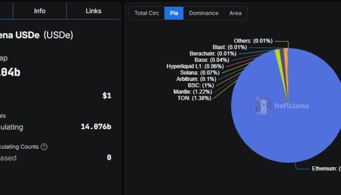This screenshot has width=341, height=195.
Task: Click the BSC (1%) chart label
Action: point(198,85)
